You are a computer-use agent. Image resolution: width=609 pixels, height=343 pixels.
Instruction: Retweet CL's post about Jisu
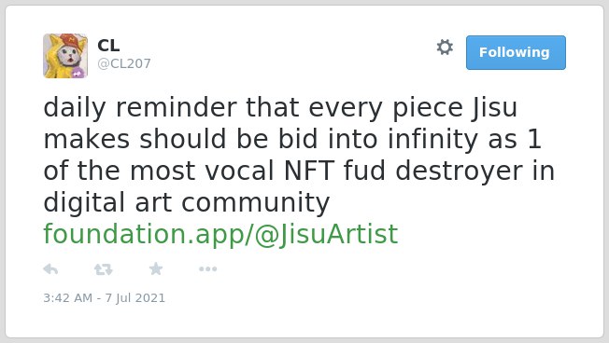(x=104, y=269)
